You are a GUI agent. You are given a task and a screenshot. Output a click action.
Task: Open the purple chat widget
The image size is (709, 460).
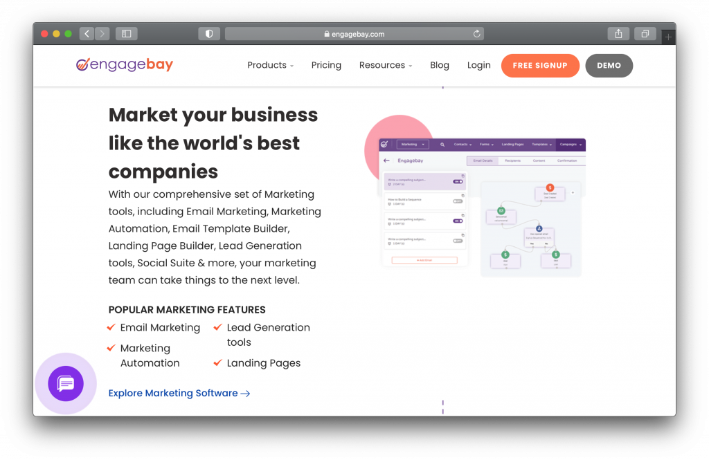pyautogui.click(x=66, y=384)
